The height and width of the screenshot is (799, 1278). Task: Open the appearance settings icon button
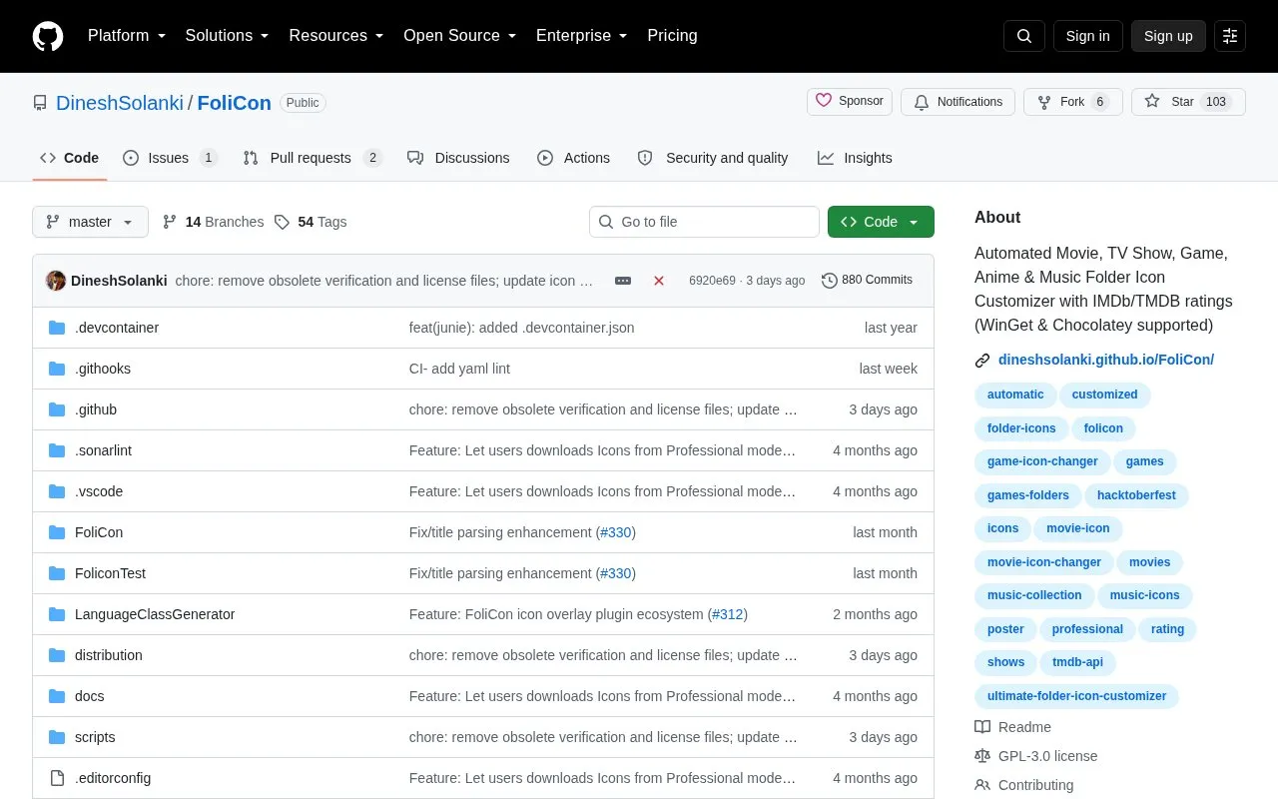pos(1230,36)
